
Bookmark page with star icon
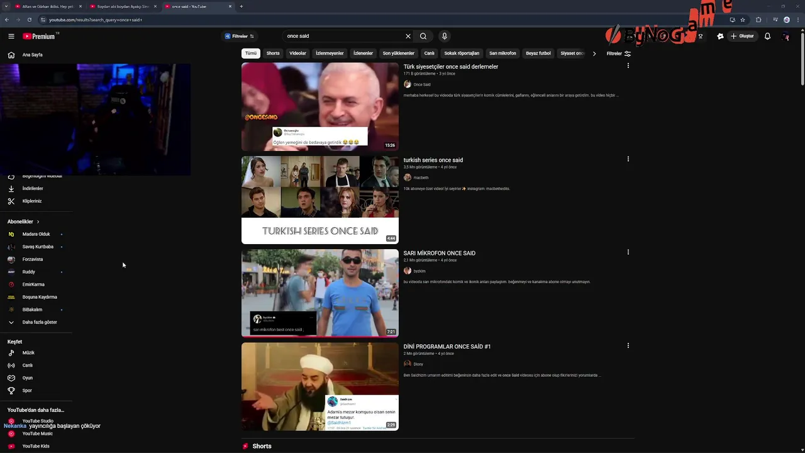point(743,20)
